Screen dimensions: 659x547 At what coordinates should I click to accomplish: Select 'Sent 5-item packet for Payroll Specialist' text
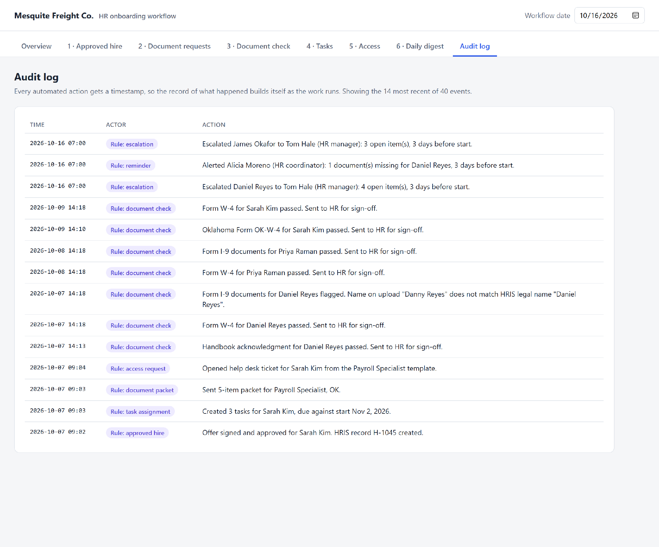(271, 390)
